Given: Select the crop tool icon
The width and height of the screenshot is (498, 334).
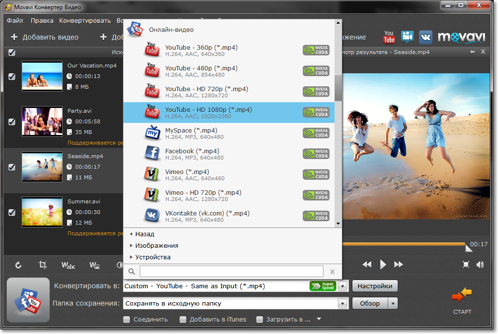Looking at the screenshot, I should click(x=43, y=265).
